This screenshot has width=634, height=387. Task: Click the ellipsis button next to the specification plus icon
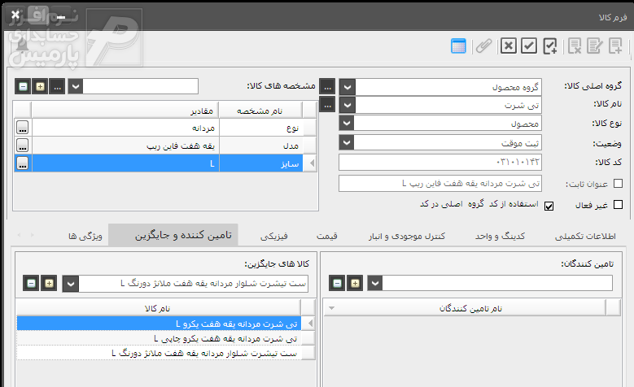(57, 86)
